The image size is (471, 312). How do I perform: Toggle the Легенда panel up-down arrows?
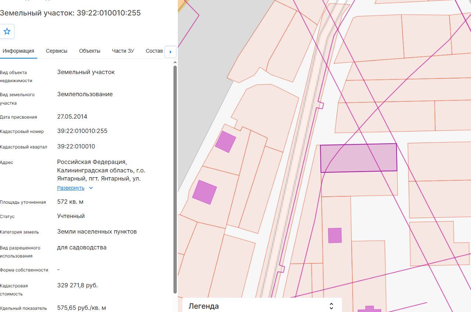331,306
